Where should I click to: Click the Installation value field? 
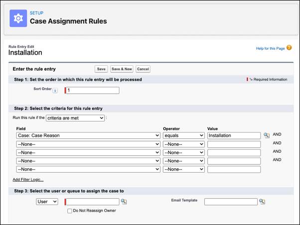234,135
